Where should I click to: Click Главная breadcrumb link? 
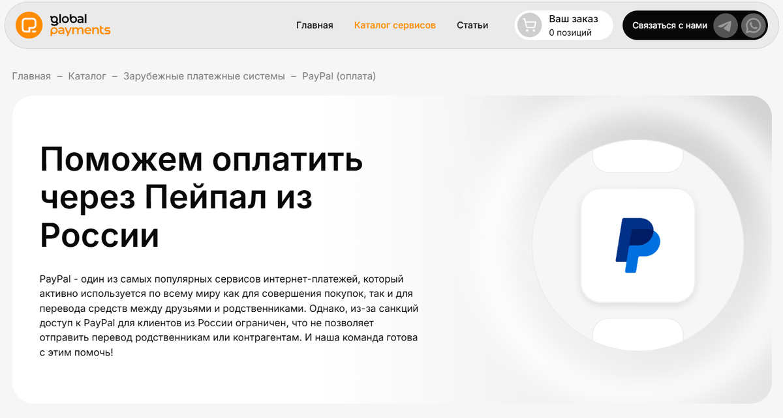tap(31, 76)
